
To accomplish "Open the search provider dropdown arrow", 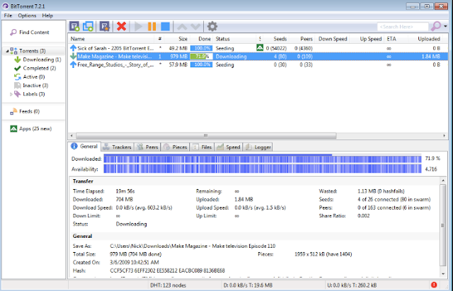I will point(445,26).
